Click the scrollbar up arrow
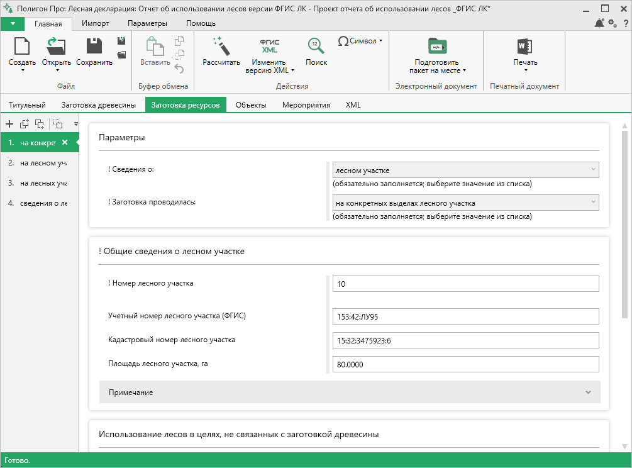This screenshot has width=632, height=468. 624,126
